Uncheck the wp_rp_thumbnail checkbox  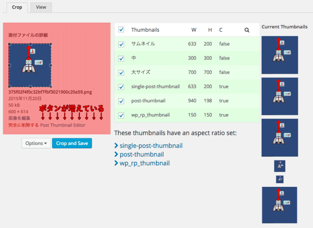click(x=121, y=115)
